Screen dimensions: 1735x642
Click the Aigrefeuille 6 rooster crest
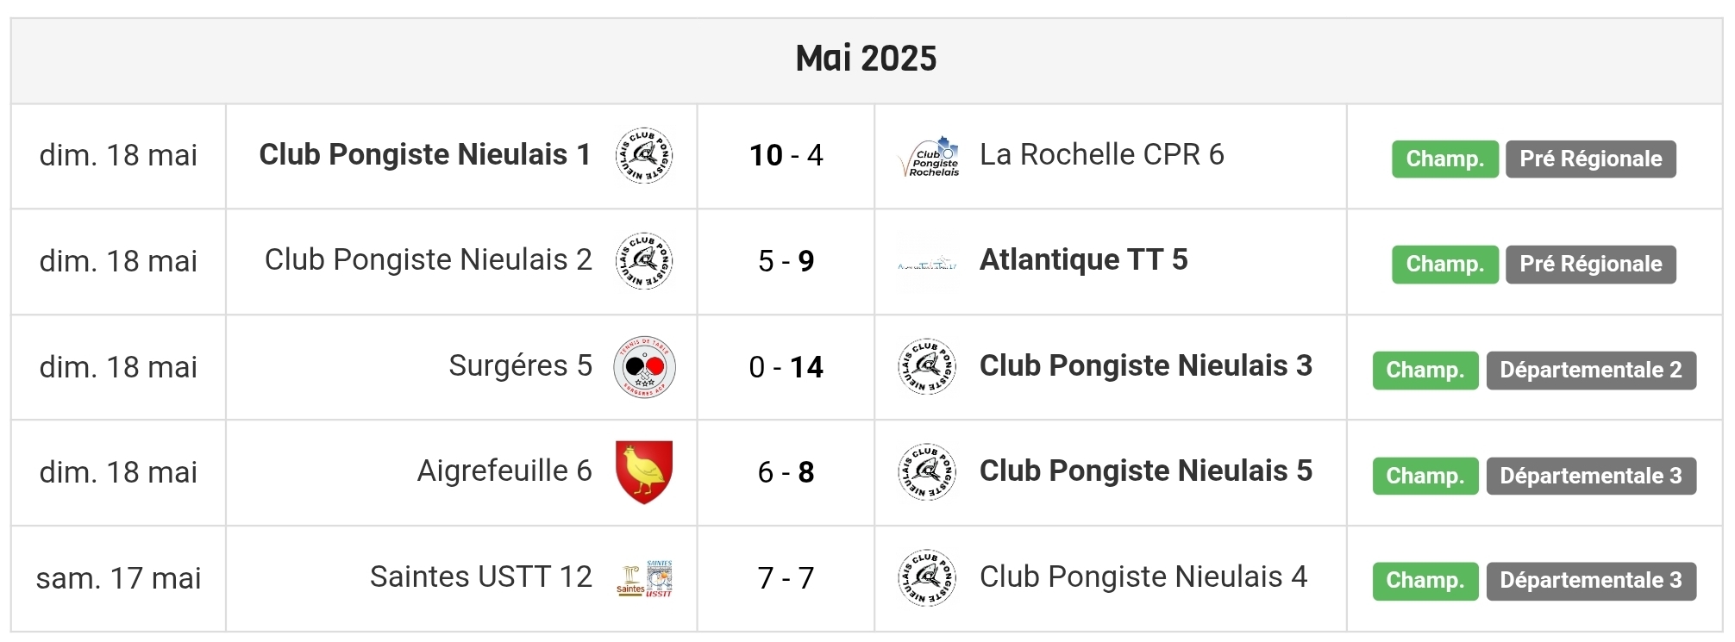coord(644,472)
